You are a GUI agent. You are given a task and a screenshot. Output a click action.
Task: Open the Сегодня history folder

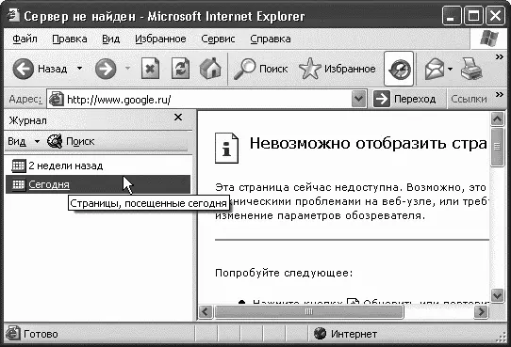tap(49, 184)
